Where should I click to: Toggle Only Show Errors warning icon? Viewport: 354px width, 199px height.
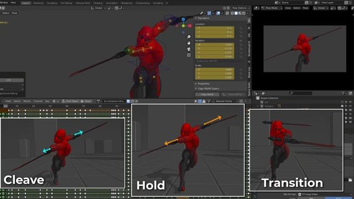(x=204, y=101)
